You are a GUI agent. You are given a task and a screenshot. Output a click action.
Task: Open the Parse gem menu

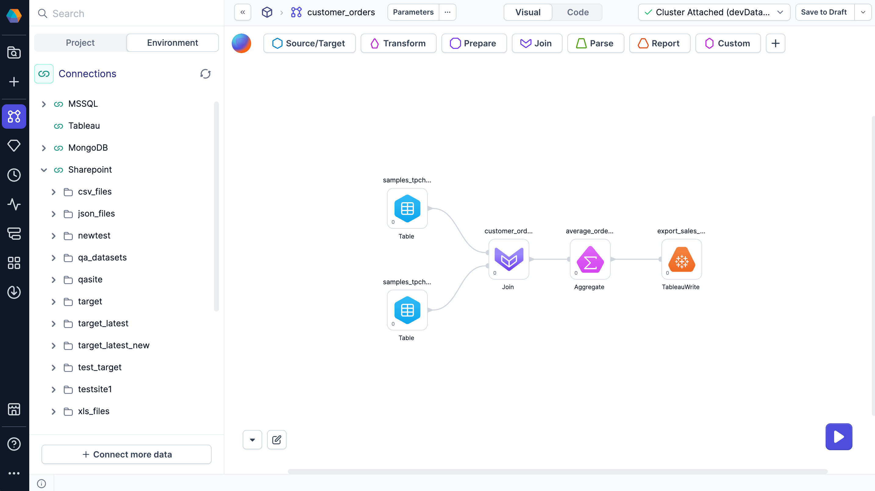click(595, 43)
